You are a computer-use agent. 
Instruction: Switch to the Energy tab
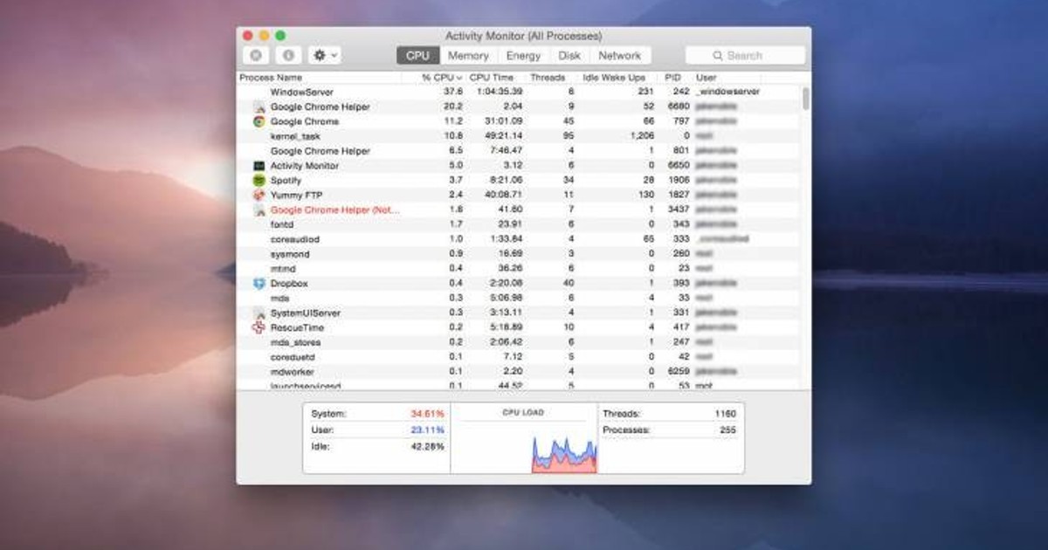click(523, 56)
